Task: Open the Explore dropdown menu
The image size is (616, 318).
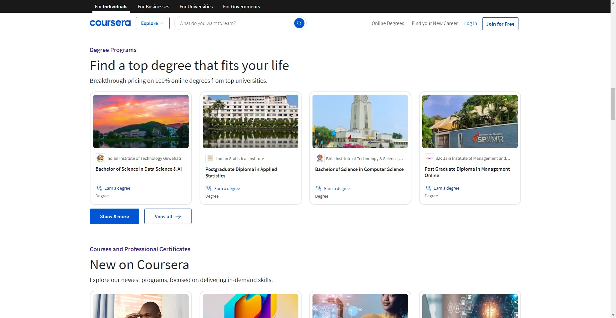Action: (x=152, y=23)
